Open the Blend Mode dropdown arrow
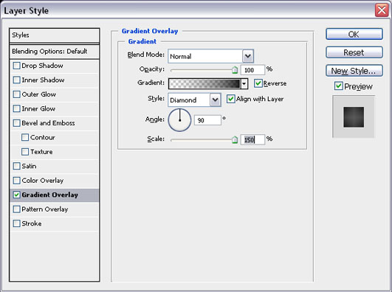 [x=248, y=56]
